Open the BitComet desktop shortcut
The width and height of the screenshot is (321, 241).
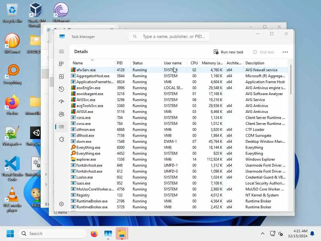coord(12,43)
